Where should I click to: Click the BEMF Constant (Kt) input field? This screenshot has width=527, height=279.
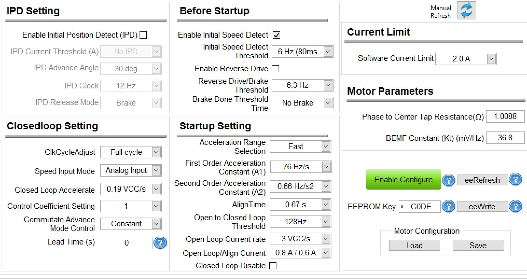point(505,138)
